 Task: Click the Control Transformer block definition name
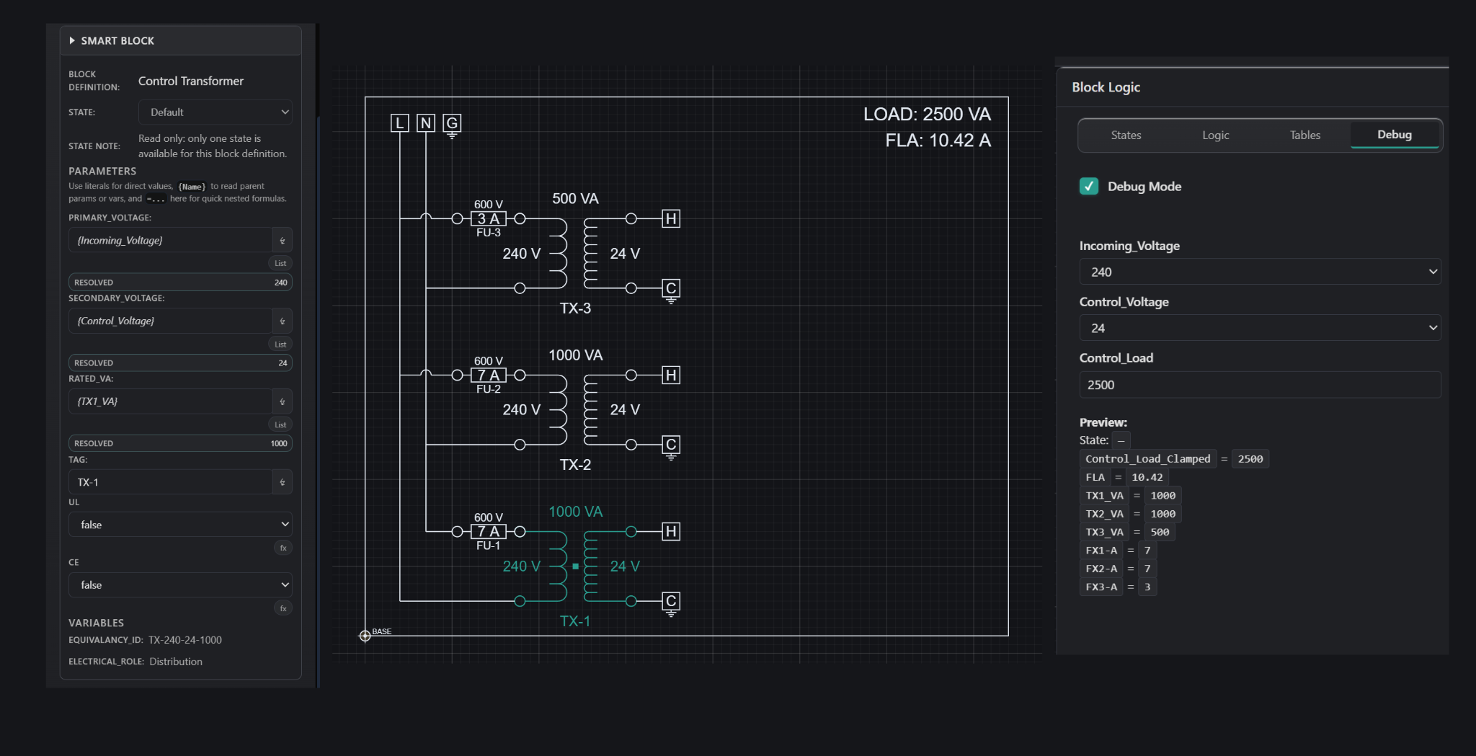click(x=191, y=81)
